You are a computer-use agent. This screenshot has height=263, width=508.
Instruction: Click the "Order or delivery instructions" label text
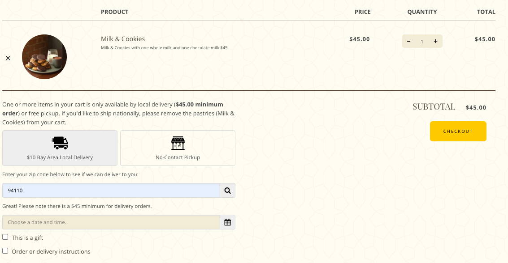[51, 252]
